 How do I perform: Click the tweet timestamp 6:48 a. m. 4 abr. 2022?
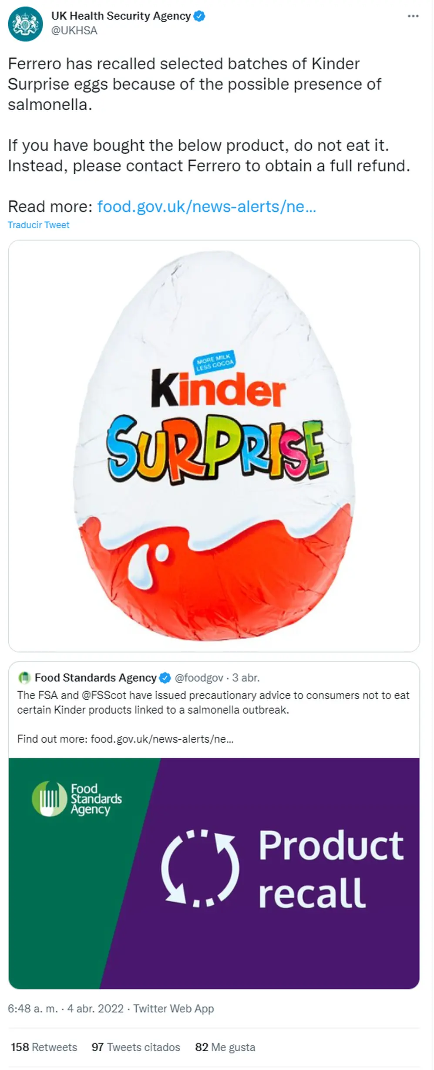click(x=66, y=1009)
